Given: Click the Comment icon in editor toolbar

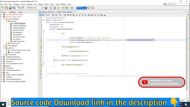Looking at the screenshot, I should (102, 15).
